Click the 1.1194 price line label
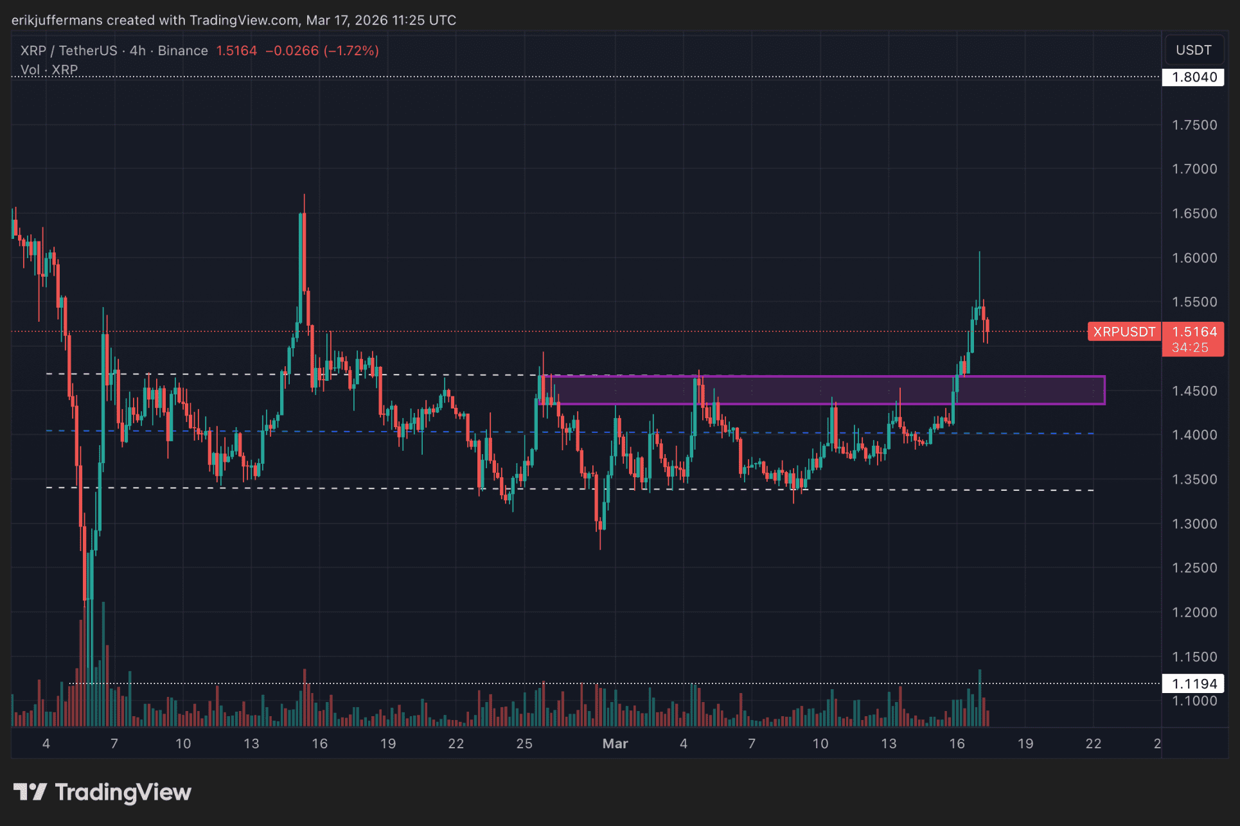This screenshot has width=1240, height=826. [1194, 683]
